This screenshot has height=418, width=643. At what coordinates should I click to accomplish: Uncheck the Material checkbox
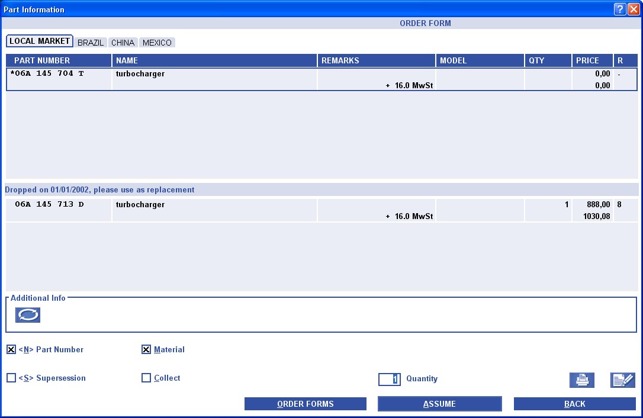146,350
